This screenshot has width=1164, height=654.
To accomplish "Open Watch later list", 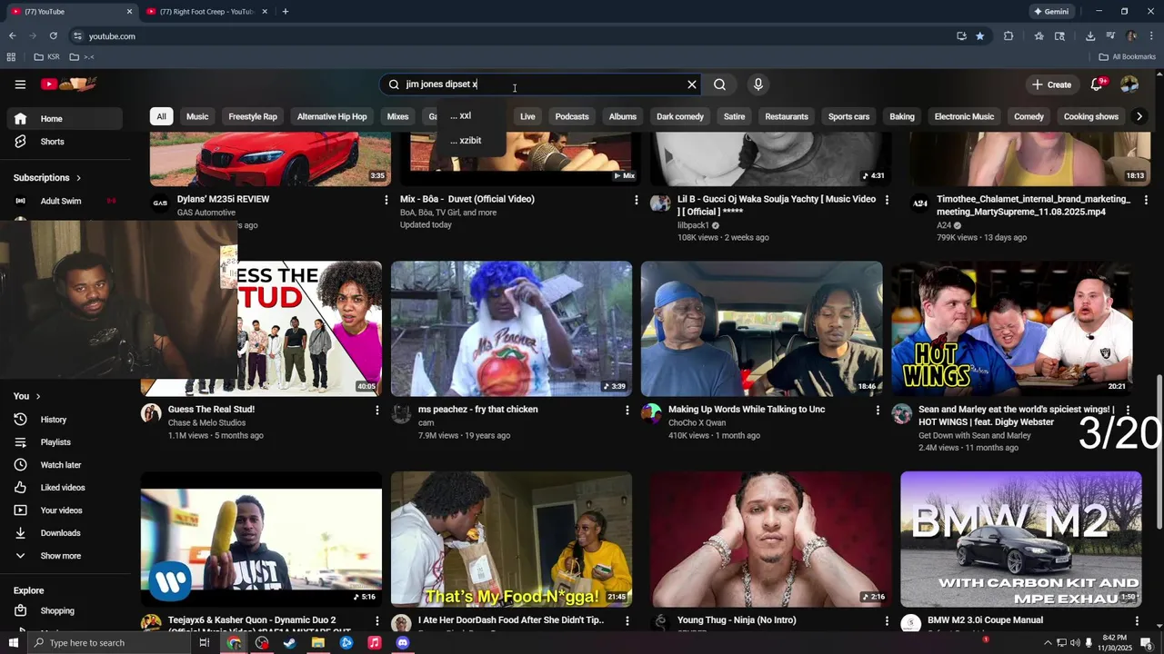I will pos(64,465).
